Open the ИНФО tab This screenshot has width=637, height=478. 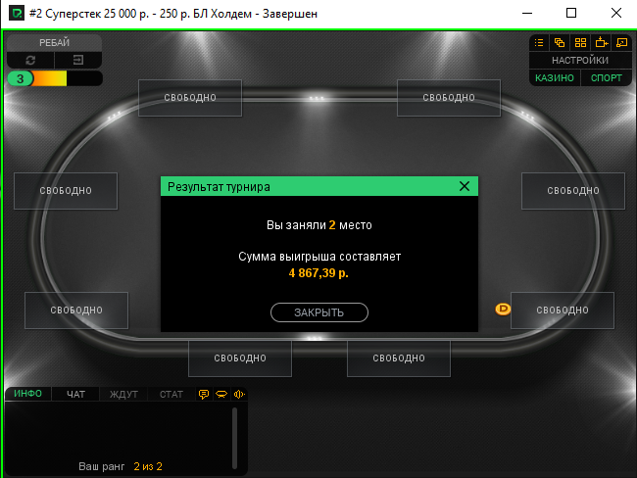(27, 394)
